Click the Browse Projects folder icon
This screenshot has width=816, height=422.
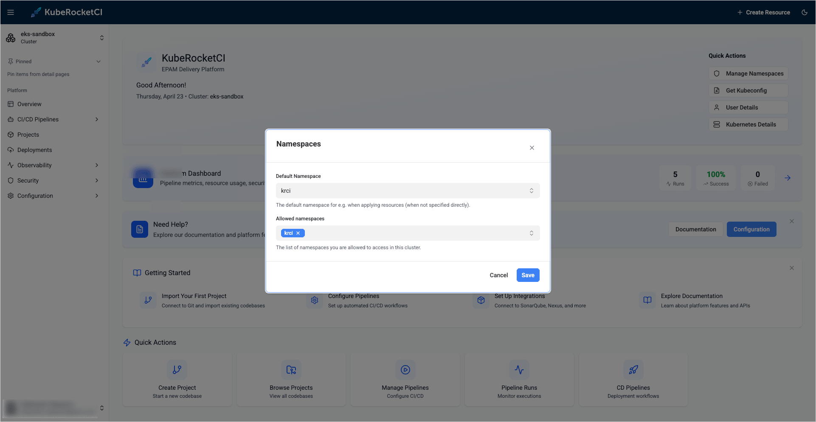(x=291, y=369)
